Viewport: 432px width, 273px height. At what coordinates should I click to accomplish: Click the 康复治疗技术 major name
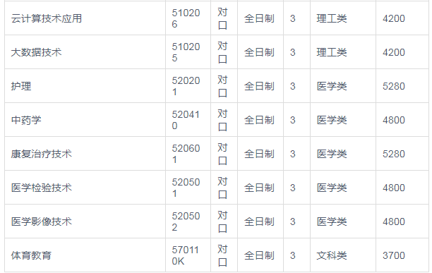(42, 154)
